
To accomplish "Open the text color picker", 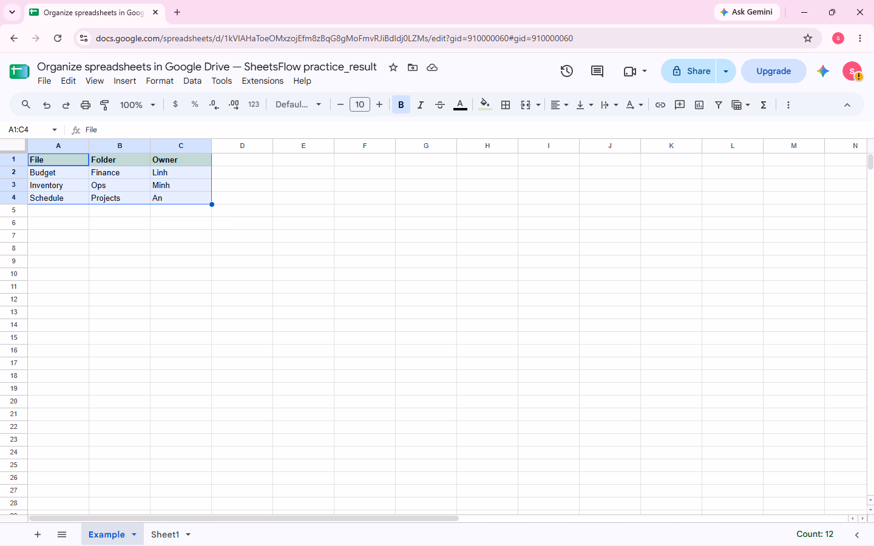I will [460, 105].
